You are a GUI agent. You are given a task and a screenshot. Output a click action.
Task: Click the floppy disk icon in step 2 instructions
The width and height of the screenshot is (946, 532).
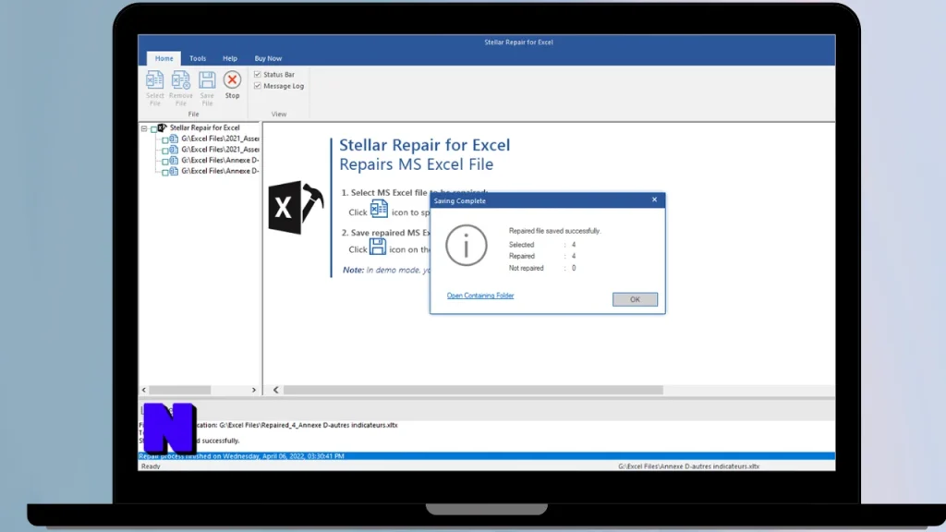378,246
